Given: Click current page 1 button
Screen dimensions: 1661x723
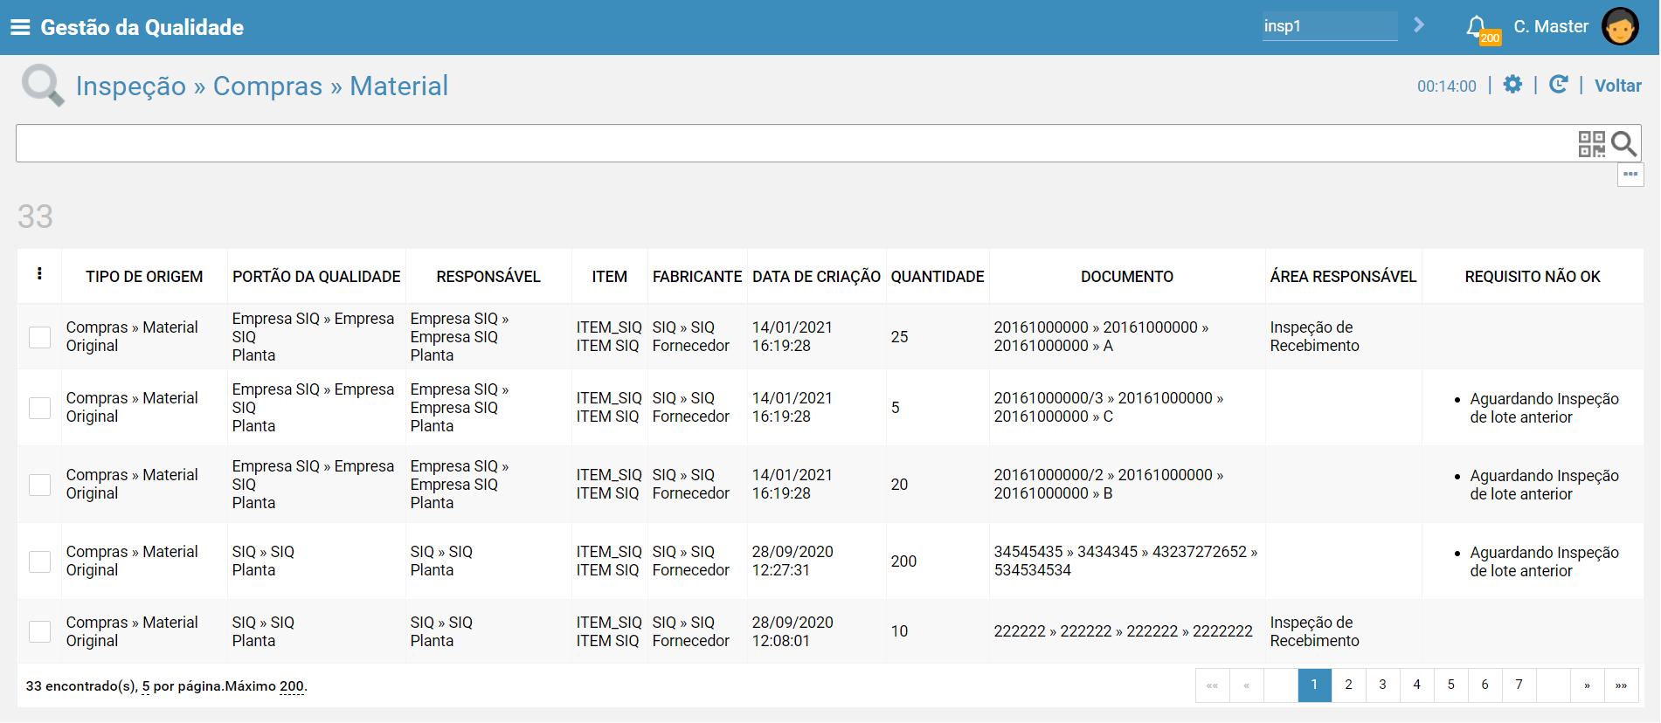Looking at the screenshot, I should [x=1314, y=685].
